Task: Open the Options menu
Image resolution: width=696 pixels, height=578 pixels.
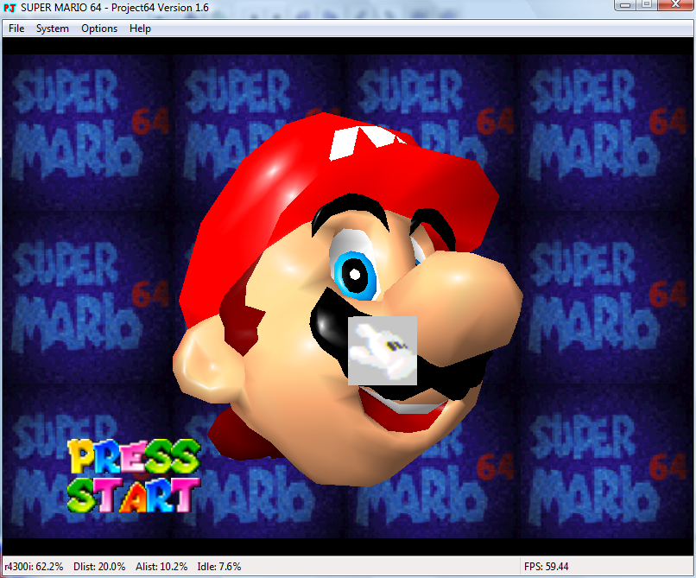Action: tap(99, 29)
